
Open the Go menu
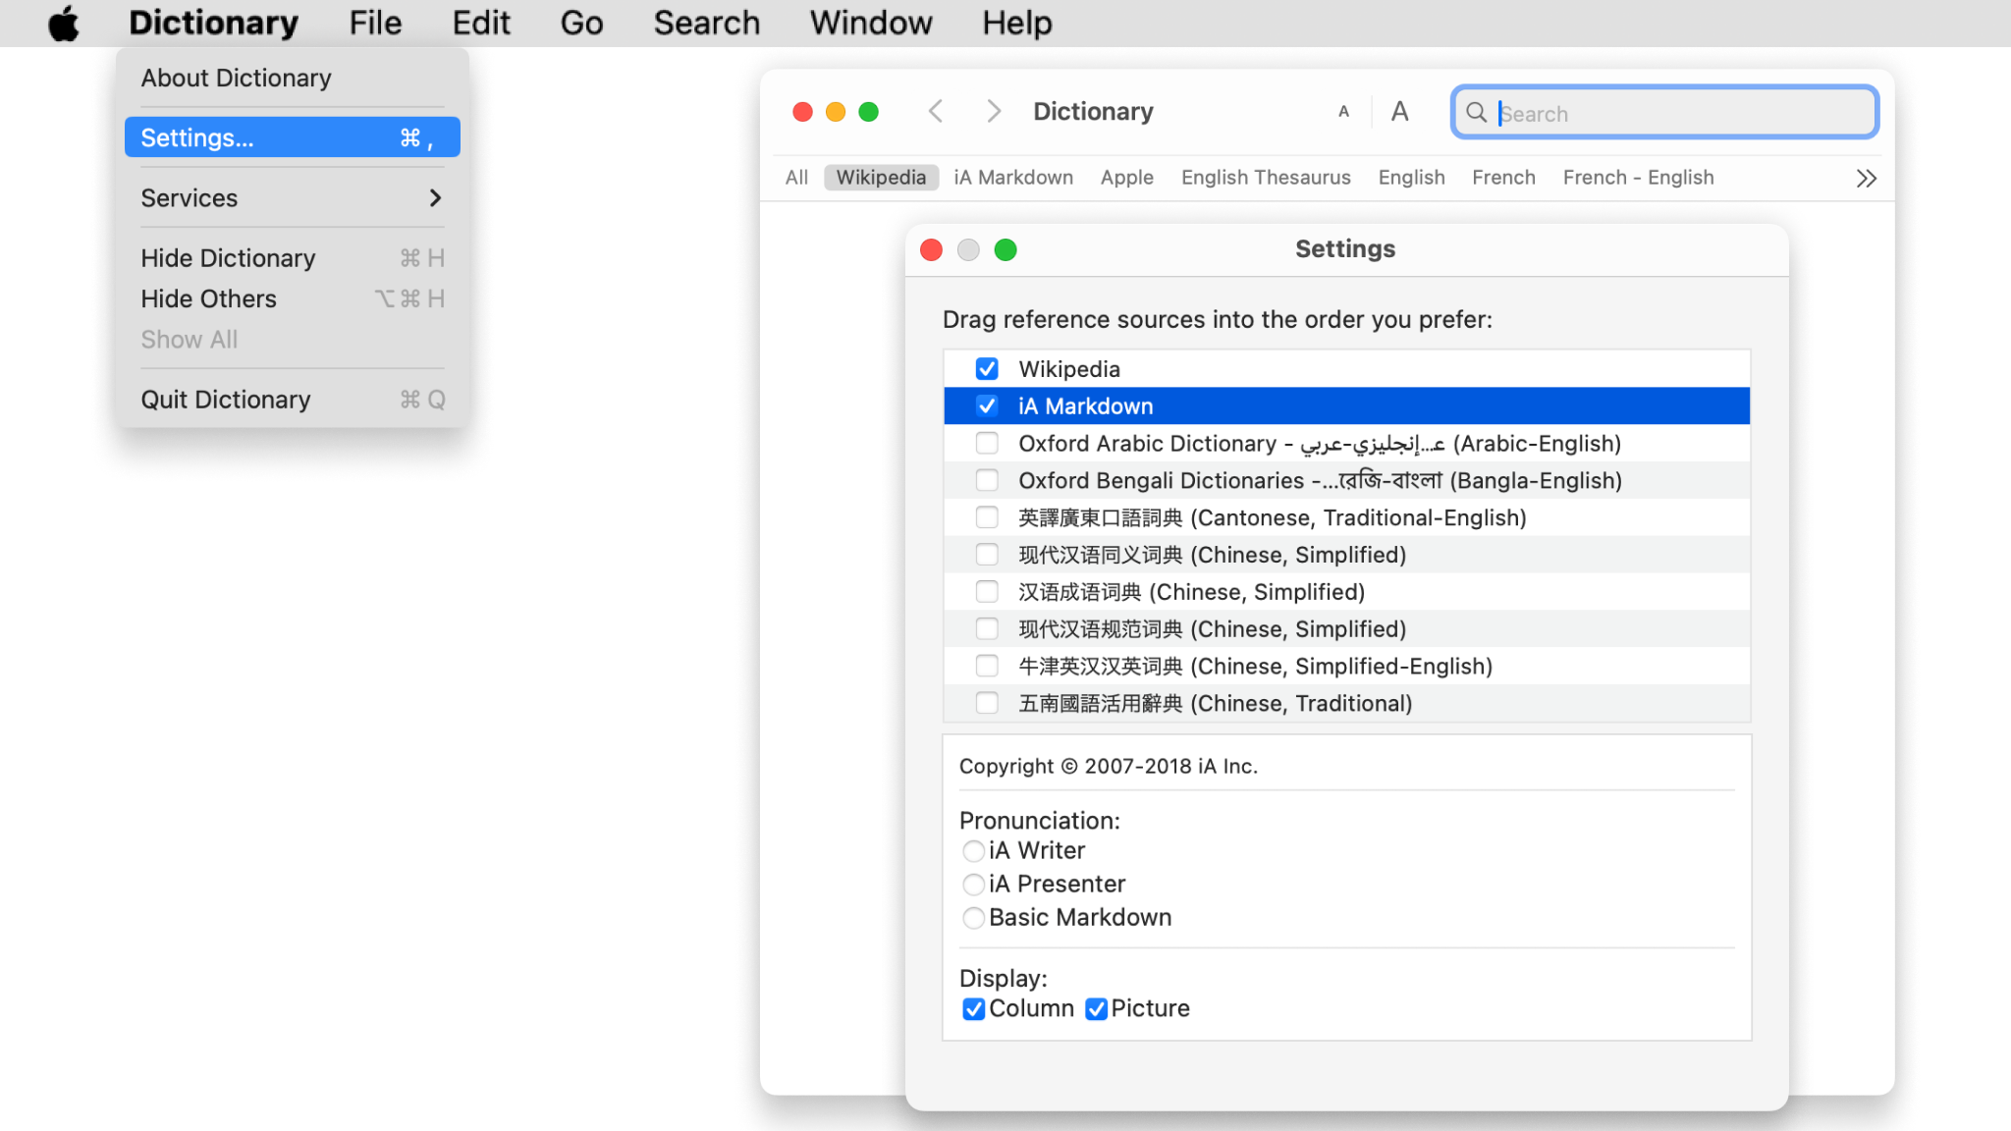pos(581,23)
